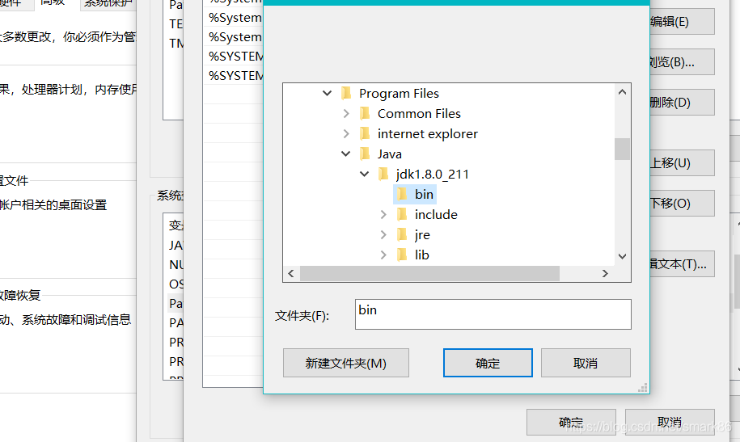Click 上移(U) in the edit variable window
The width and height of the screenshot is (740, 442).
682,162
